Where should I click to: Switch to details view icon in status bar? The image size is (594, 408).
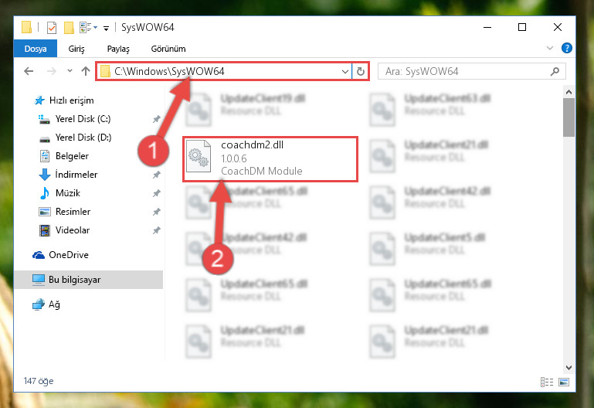click(x=547, y=382)
